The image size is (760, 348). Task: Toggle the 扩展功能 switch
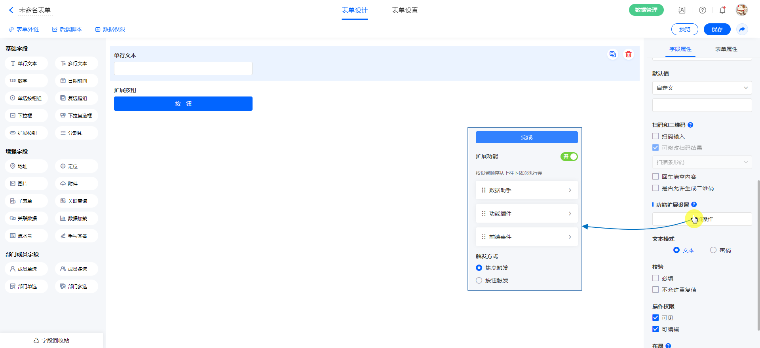click(x=569, y=157)
